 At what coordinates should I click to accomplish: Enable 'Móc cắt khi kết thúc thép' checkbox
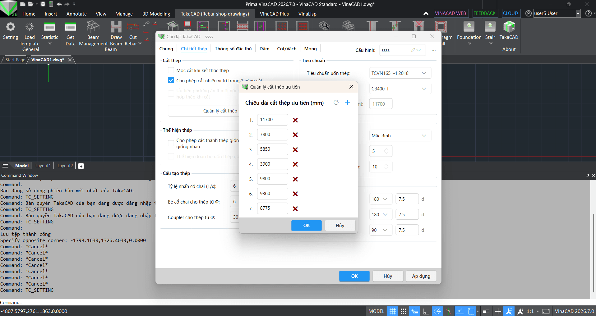point(171,71)
